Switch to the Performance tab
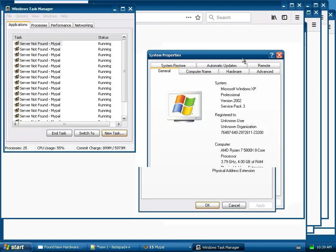The height and width of the screenshot is (252, 336). [x=61, y=25]
